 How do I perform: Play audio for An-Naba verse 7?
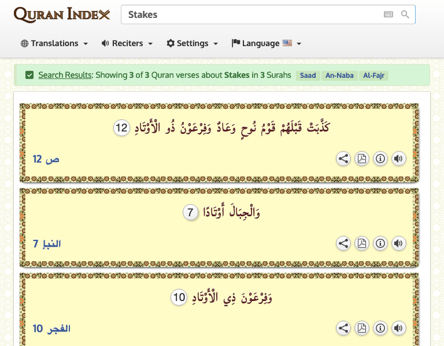click(398, 244)
